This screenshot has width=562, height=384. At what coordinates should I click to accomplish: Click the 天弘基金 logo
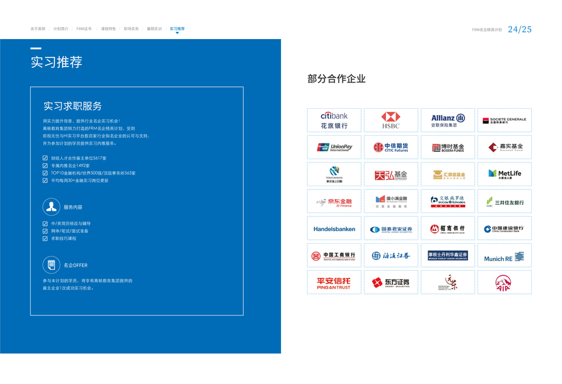point(390,175)
